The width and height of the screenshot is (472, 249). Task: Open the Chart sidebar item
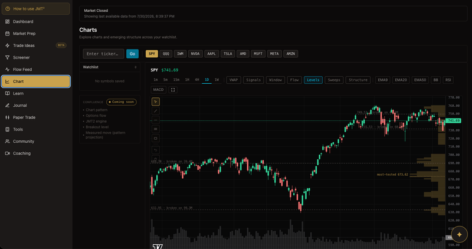pos(36,81)
